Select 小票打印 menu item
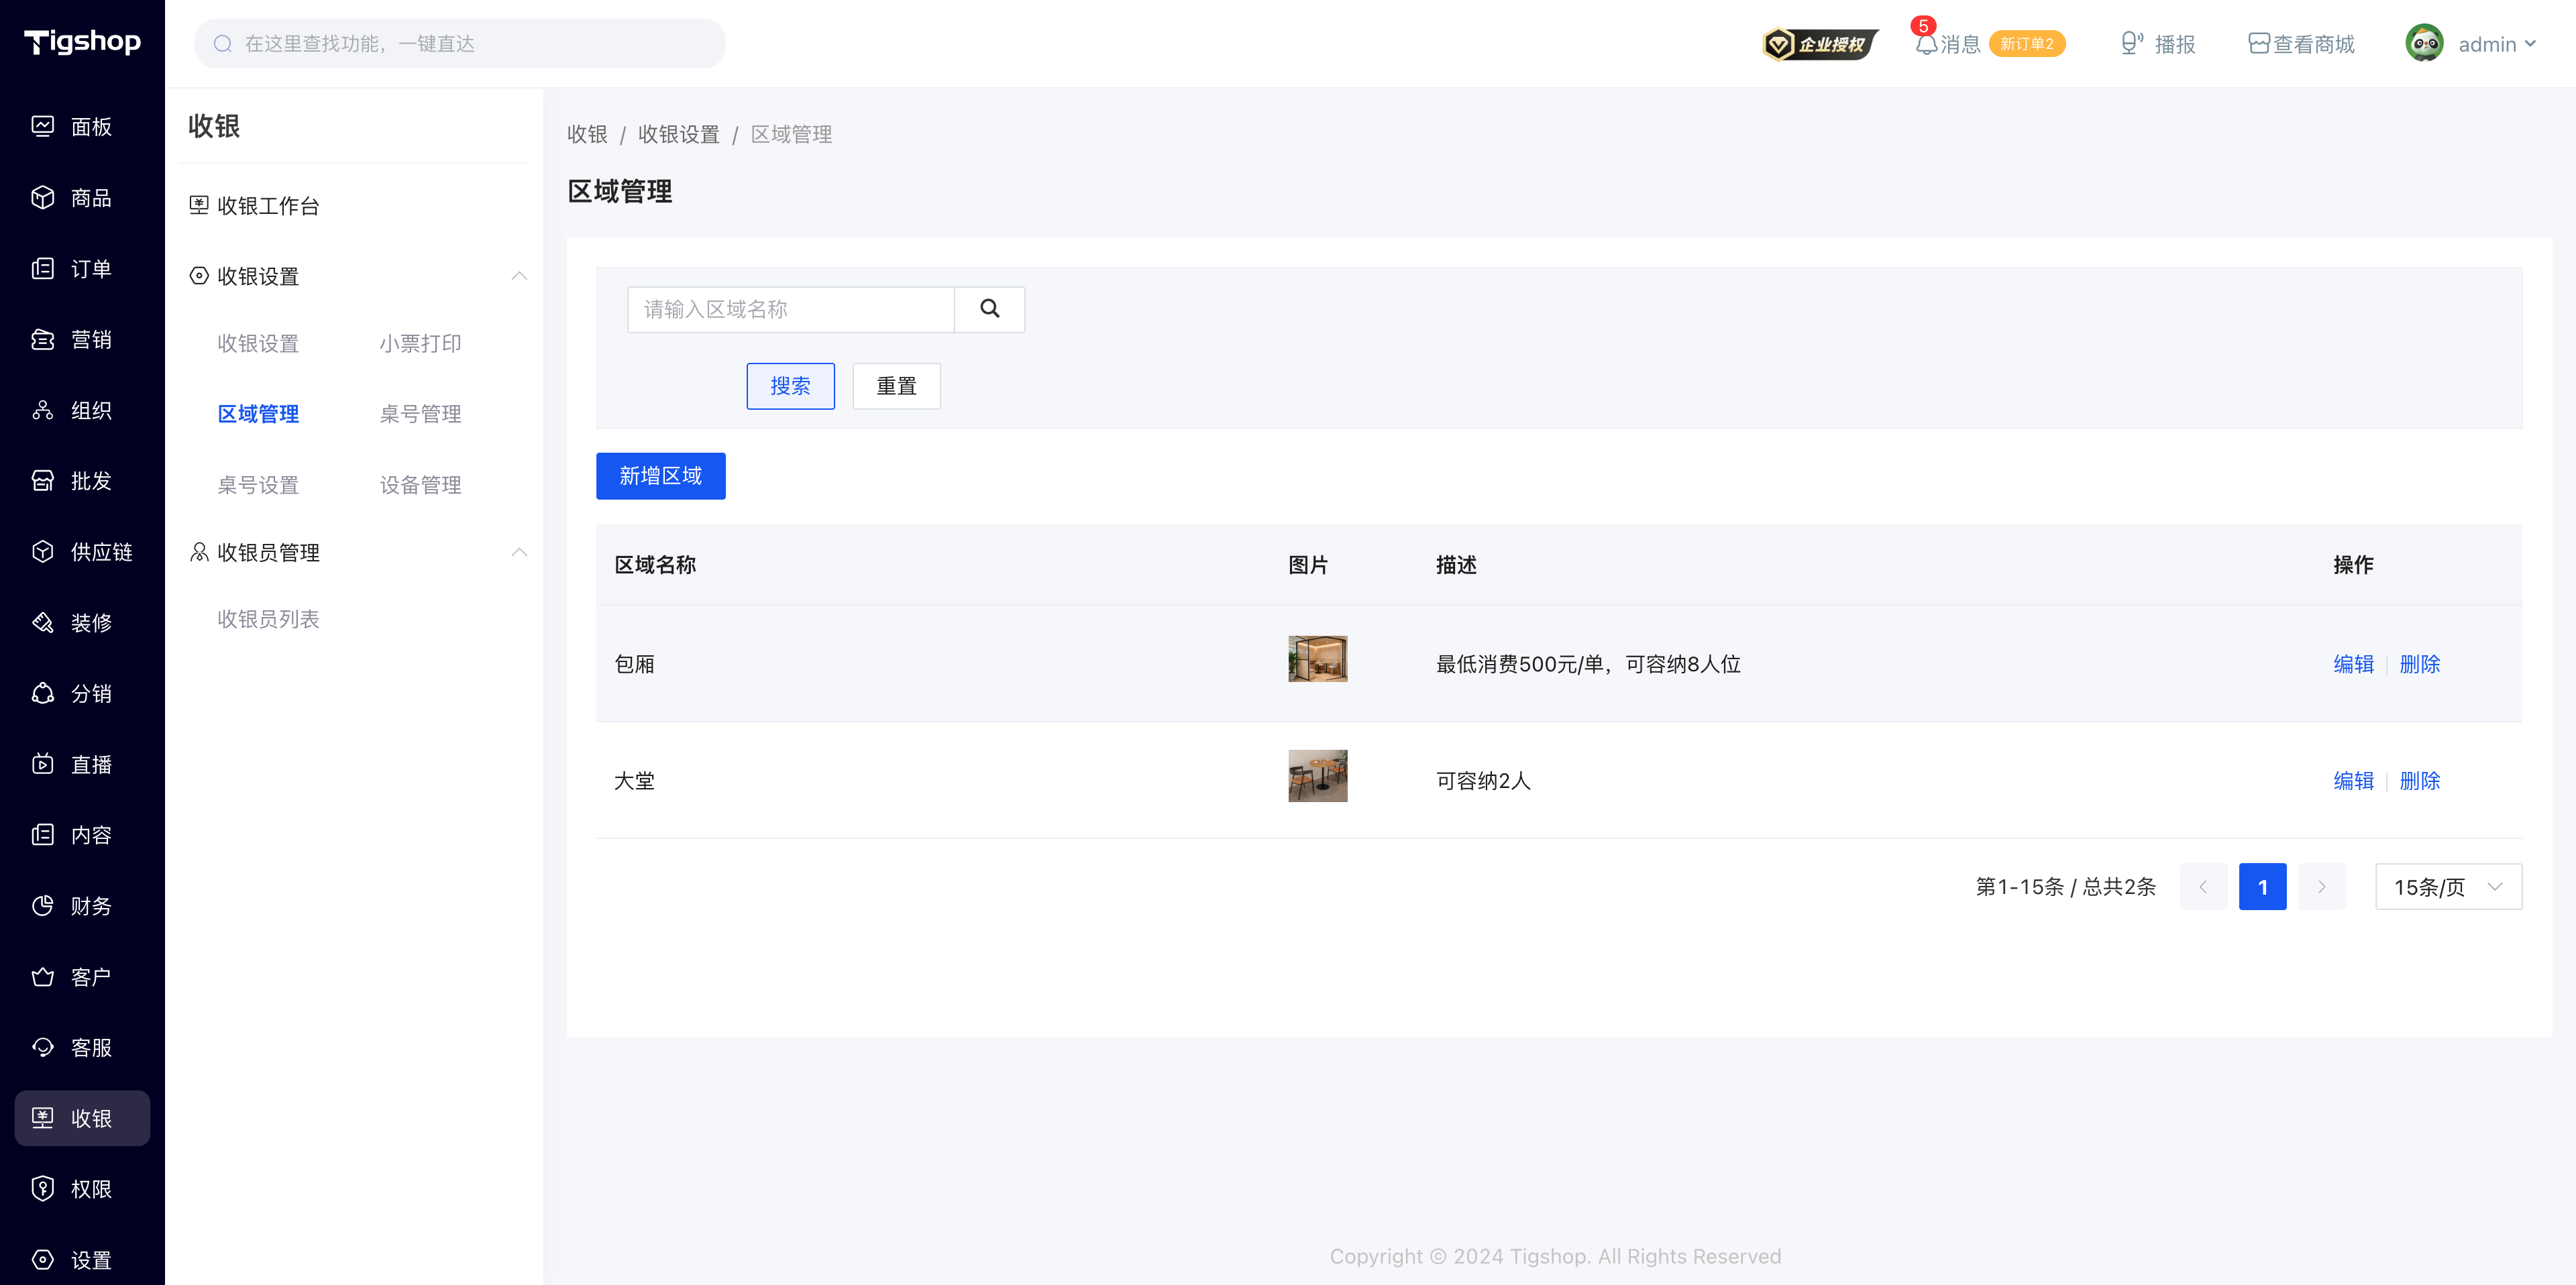 coord(420,343)
